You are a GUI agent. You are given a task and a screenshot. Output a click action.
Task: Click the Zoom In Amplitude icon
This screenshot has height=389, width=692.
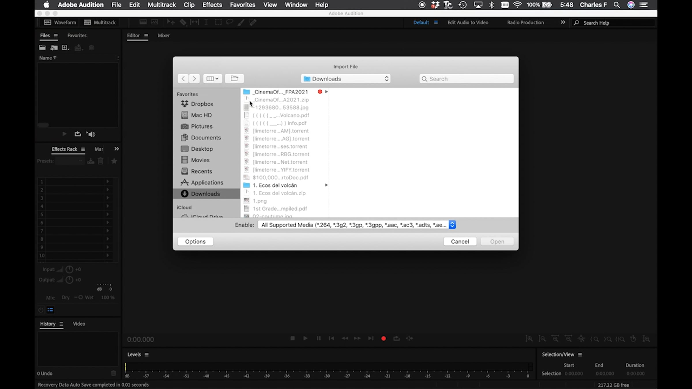[529, 339]
